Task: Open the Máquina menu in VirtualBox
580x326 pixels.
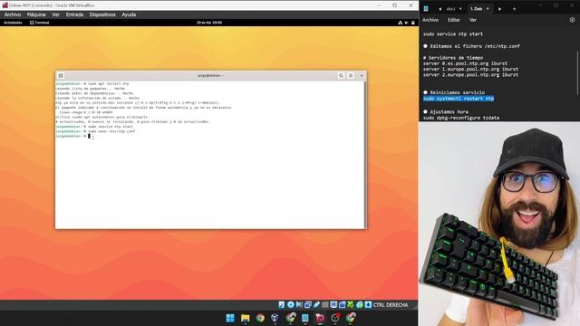Action: coord(36,14)
